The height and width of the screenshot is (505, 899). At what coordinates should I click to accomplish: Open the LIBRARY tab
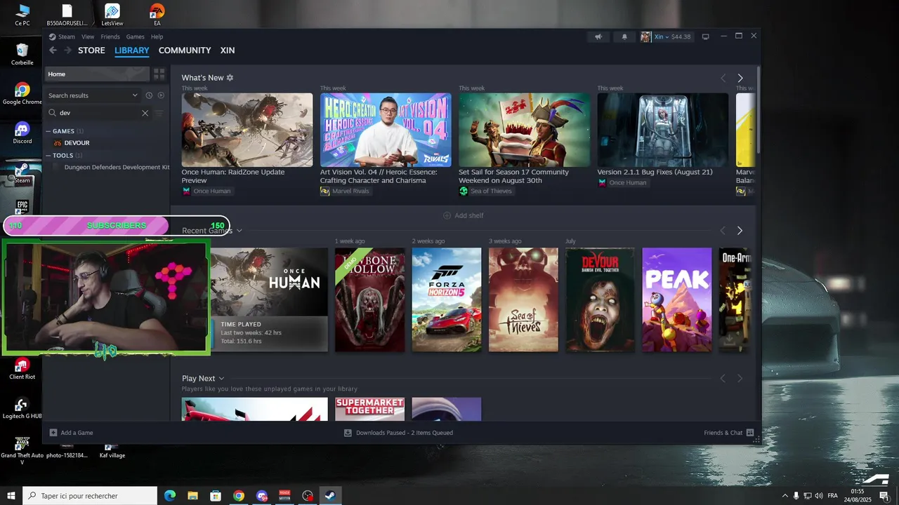[x=132, y=50]
